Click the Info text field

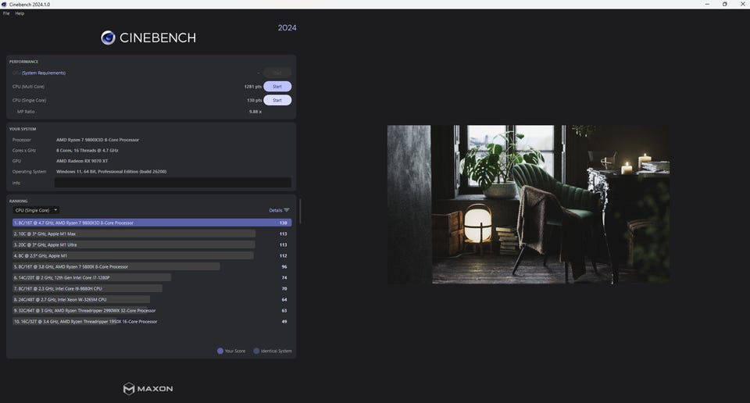click(172, 183)
